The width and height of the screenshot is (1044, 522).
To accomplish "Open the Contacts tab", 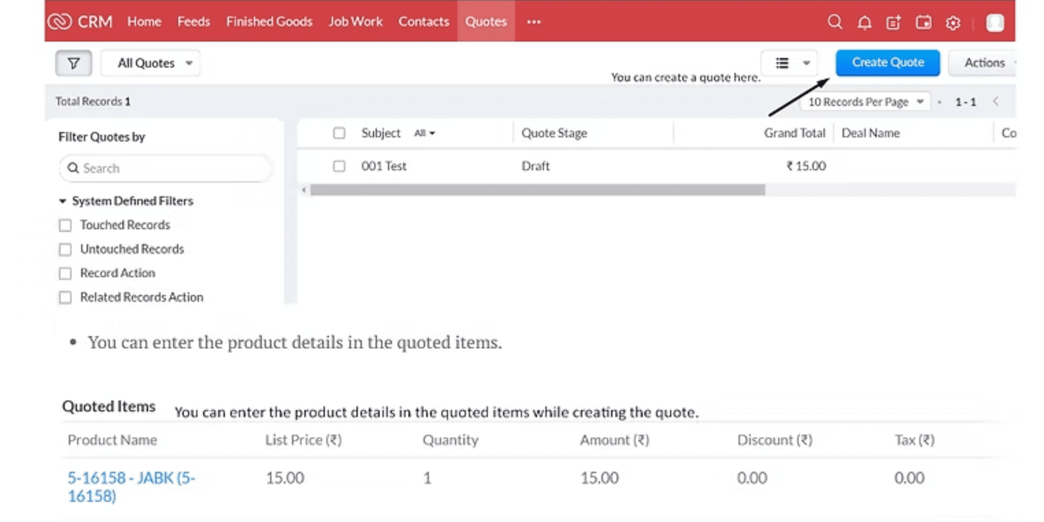I will point(423,22).
